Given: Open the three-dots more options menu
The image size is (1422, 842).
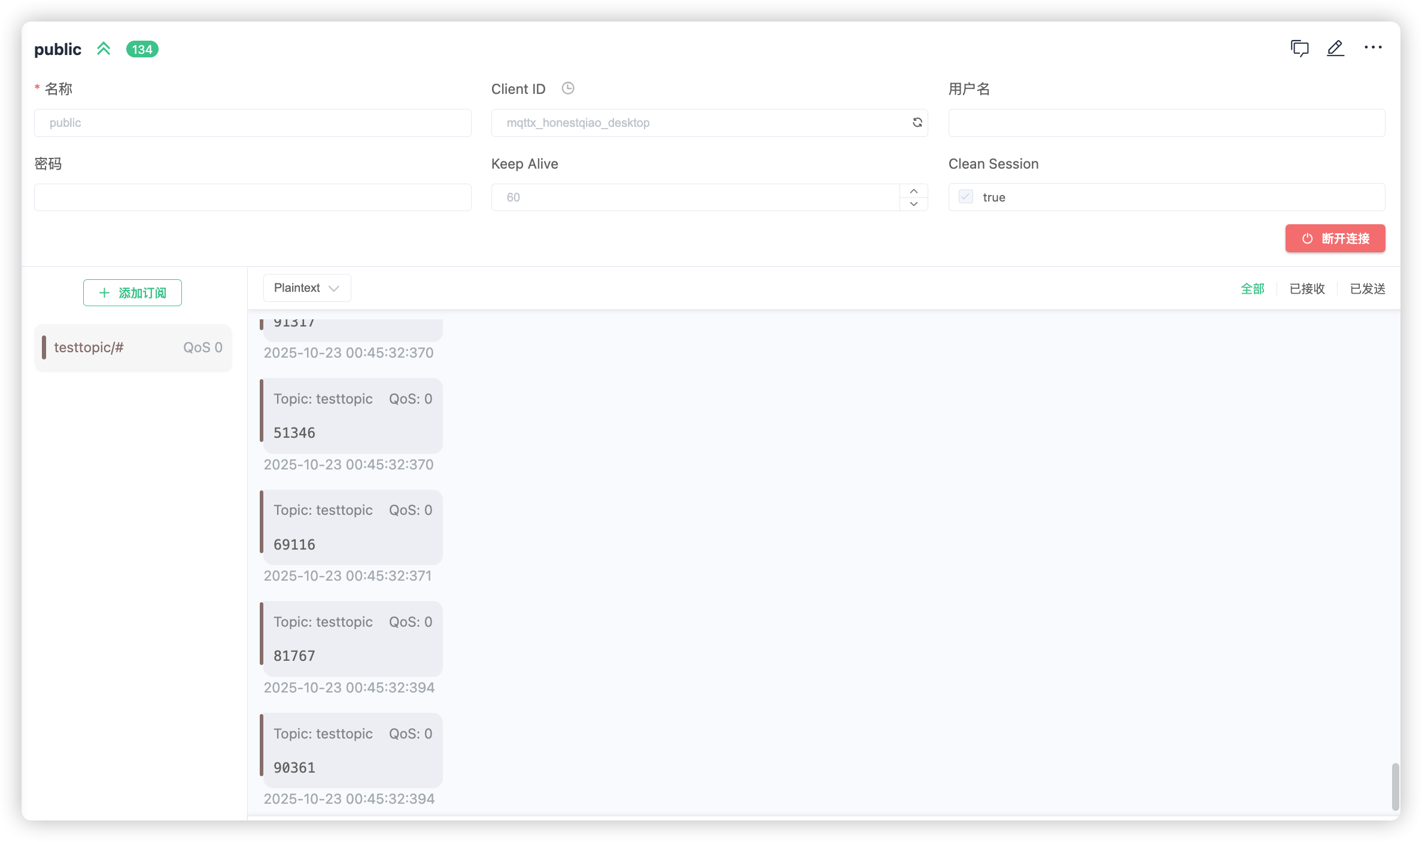Looking at the screenshot, I should pyautogui.click(x=1373, y=47).
